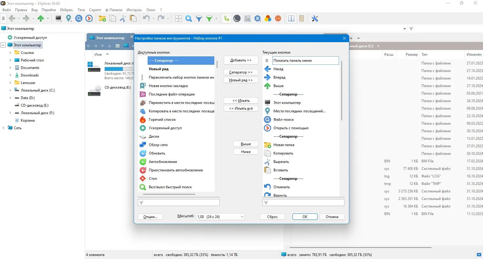Expand the Сеть tree node
Viewport: 483px width, 259px height.
[3, 128]
